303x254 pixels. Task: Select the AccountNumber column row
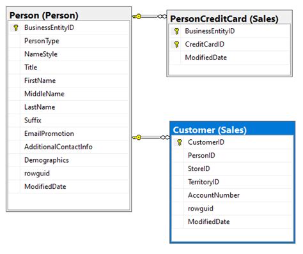[x=233, y=195]
